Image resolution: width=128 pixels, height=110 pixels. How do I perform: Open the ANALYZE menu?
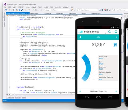(58, 7)
